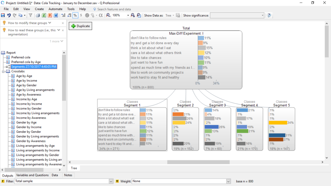This screenshot has height=186, width=331.
Task: Export to Word using toolbar icon
Action: click(x=56, y=15)
